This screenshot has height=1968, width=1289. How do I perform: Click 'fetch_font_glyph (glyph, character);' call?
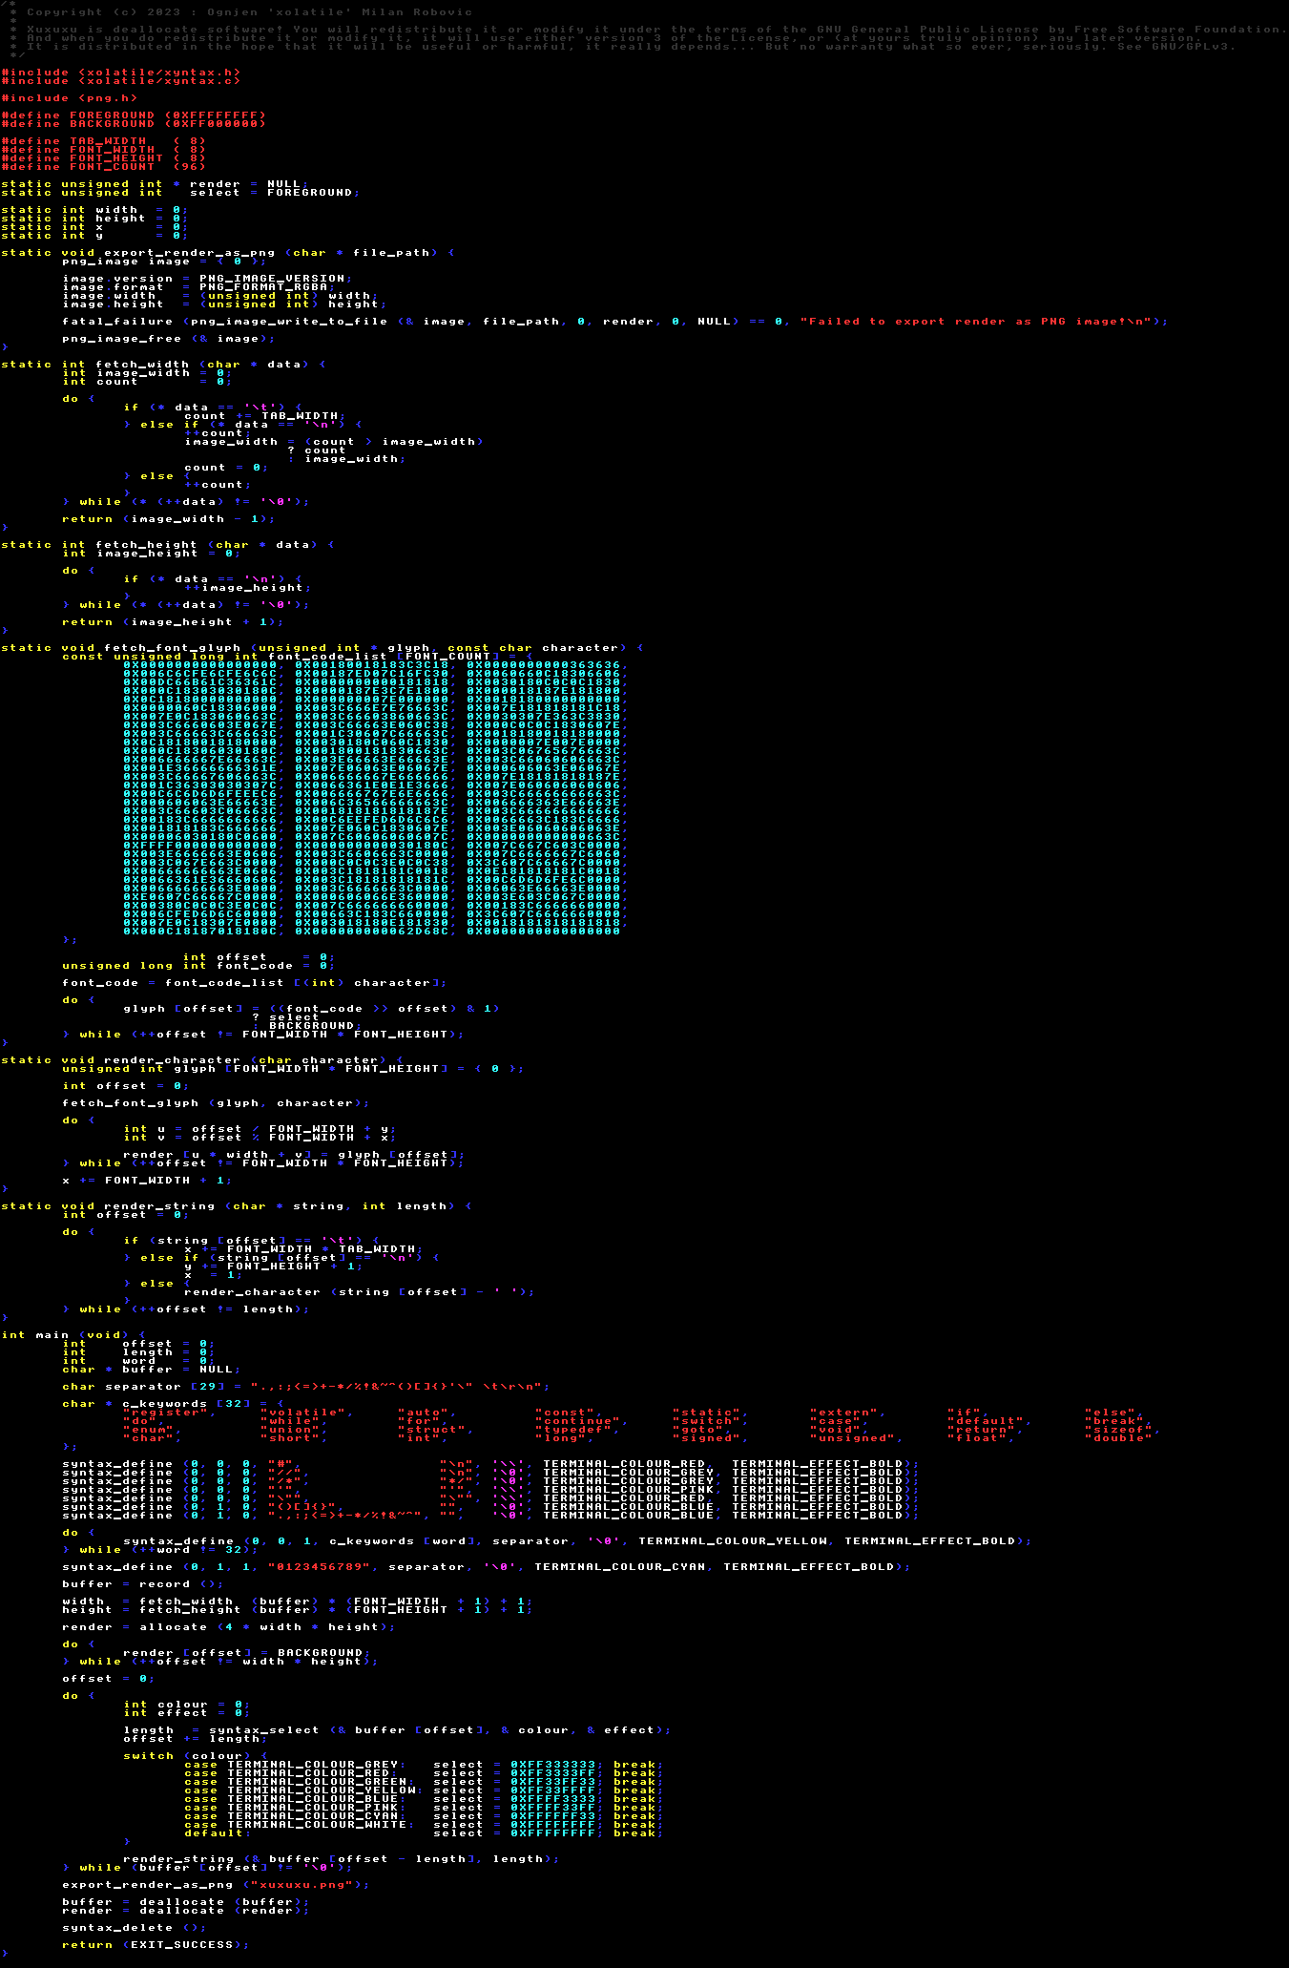(x=216, y=1103)
